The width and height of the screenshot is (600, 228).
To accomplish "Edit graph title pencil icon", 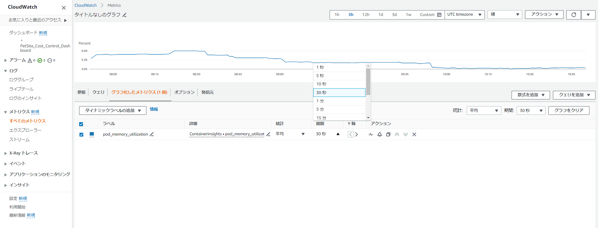I will (125, 15).
